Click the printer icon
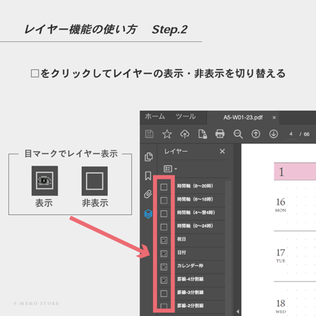Viewport: 316px width, 316px height. click(x=220, y=134)
